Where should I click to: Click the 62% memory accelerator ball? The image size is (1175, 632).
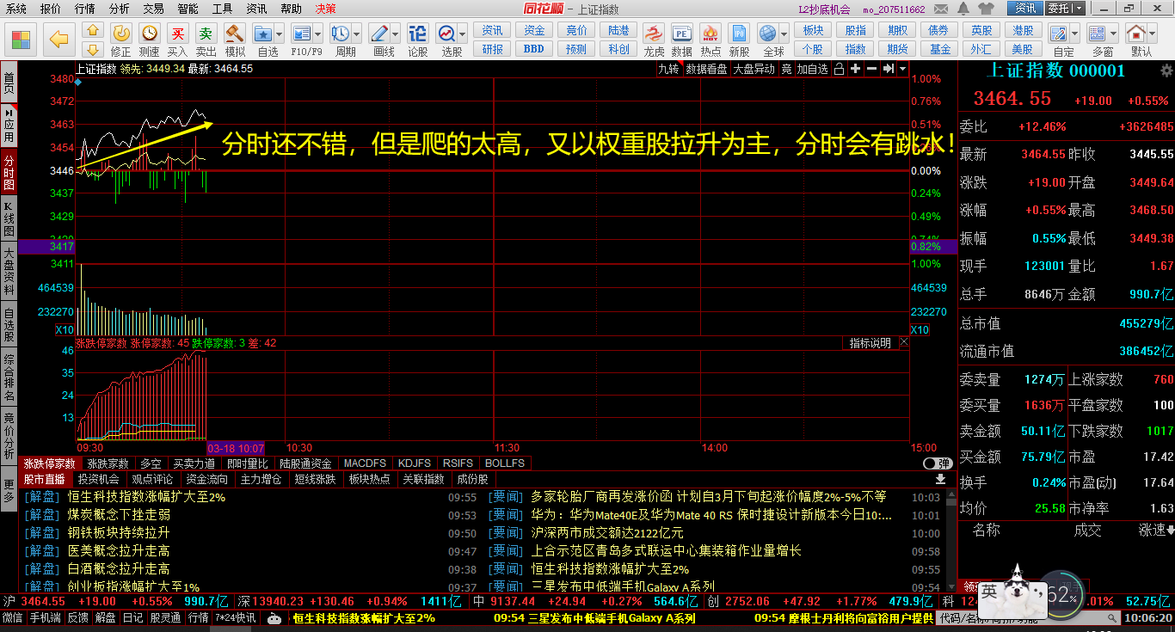coord(1062,593)
